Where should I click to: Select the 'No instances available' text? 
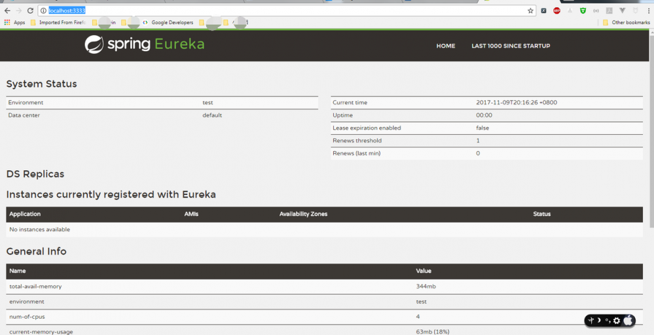[40, 230]
